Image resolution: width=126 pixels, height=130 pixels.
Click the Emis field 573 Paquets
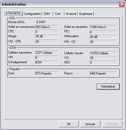47,73
